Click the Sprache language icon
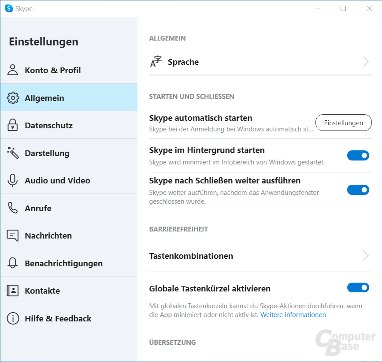Viewport: 382px width, 362px height. pyautogui.click(x=155, y=62)
